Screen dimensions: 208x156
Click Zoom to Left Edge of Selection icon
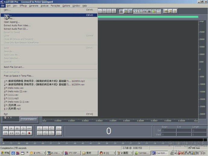coord(46,133)
